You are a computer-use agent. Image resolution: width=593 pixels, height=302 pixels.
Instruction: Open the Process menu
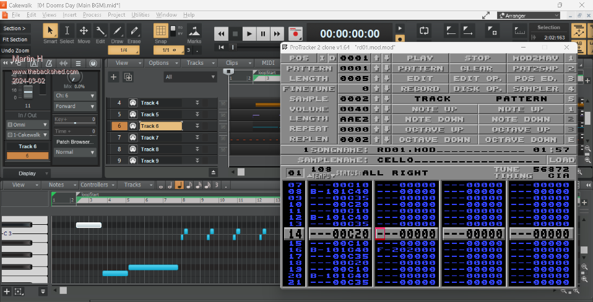coord(92,14)
